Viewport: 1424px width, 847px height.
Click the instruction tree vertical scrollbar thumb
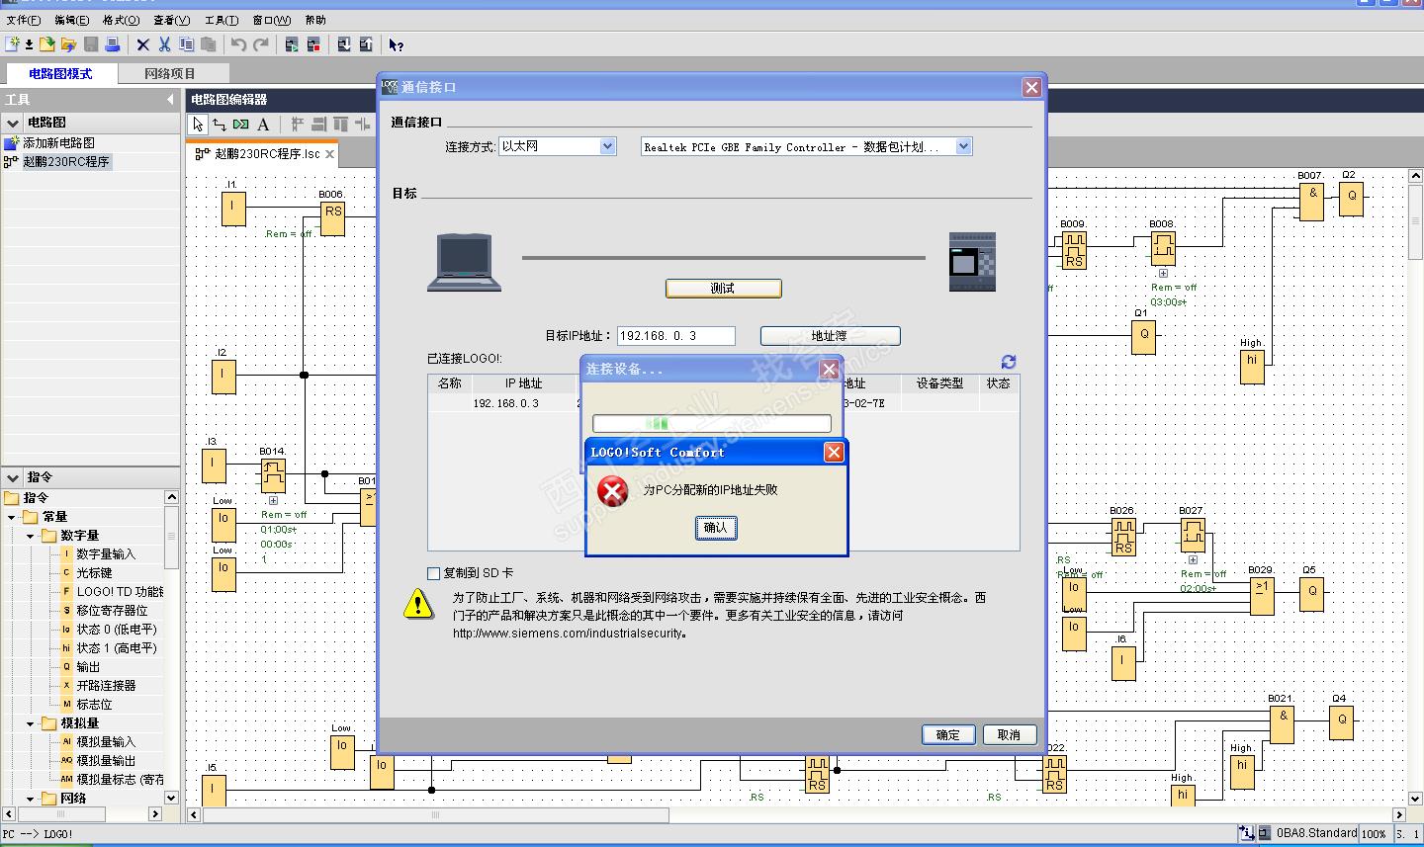171,538
